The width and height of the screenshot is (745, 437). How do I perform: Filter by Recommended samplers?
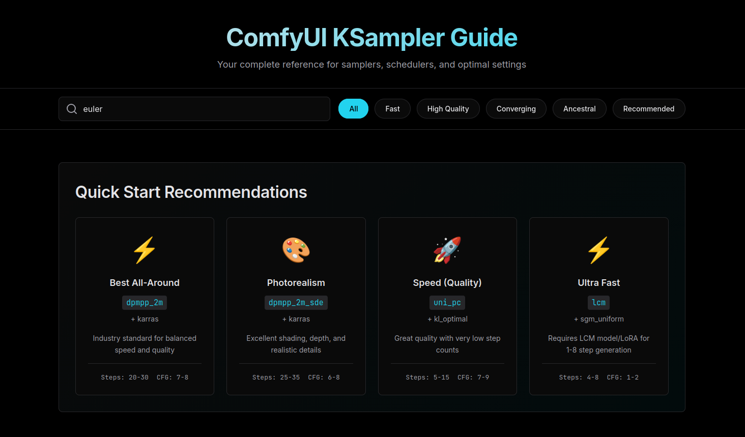tap(649, 109)
